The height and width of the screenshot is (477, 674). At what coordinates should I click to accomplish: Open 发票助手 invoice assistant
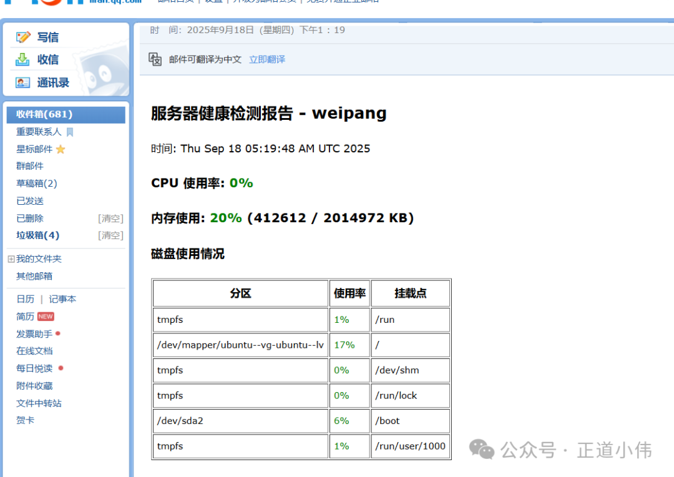pos(34,334)
